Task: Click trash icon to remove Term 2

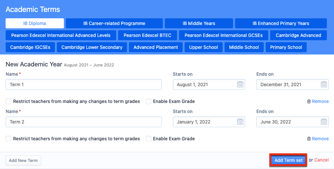Action: (309, 139)
